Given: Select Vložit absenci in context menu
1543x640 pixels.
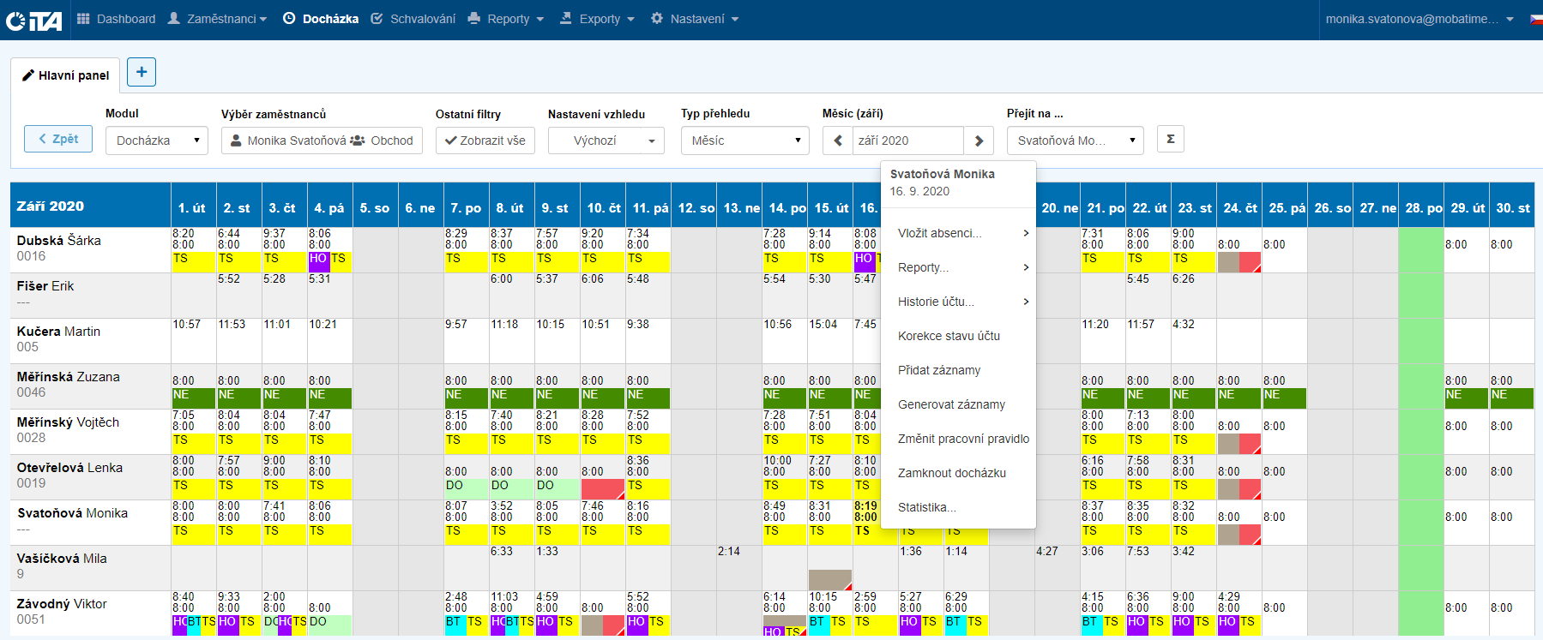Looking at the screenshot, I should (939, 233).
